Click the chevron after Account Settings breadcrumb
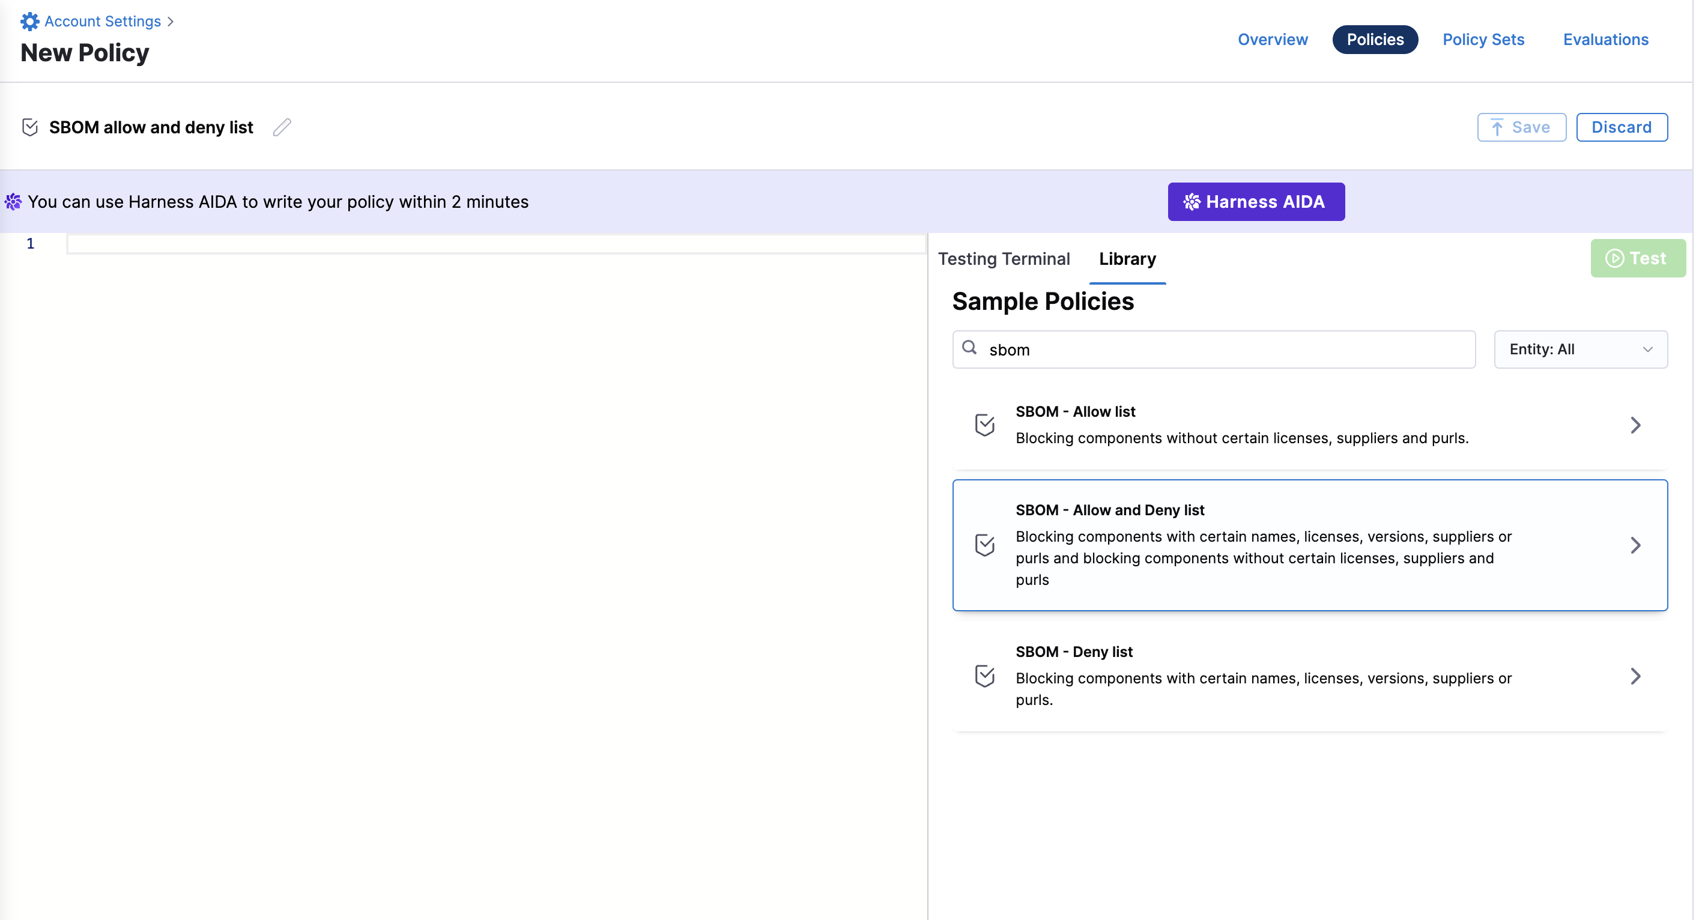 pyautogui.click(x=170, y=20)
